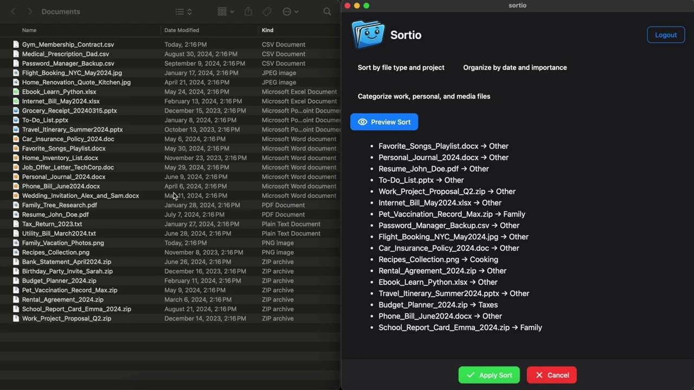This screenshot has height=390, width=694.
Task: Click School_Report_Card_Emma_2024.zip → Family preview entry
Action: [460, 328]
